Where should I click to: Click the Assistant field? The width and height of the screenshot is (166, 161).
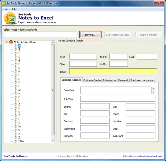click(x=141, y=135)
